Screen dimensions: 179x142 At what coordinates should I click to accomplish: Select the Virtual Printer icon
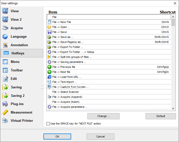[5, 121]
